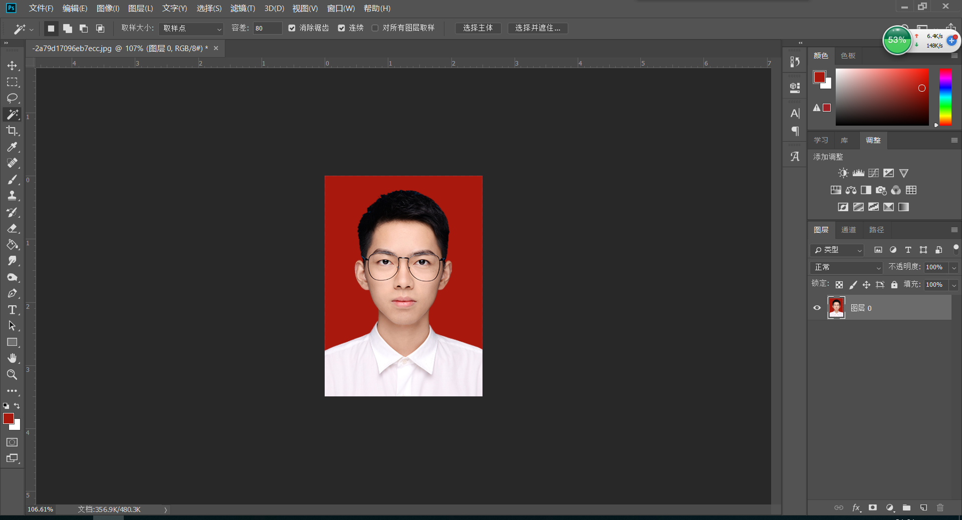Select the Hand tool

(x=12, y=358)
